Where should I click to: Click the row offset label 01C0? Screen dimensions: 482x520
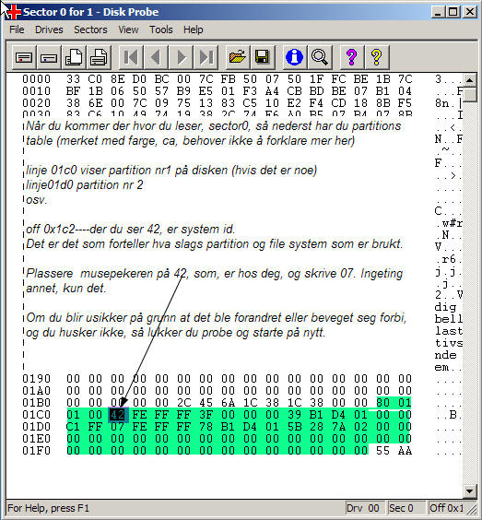37,415
